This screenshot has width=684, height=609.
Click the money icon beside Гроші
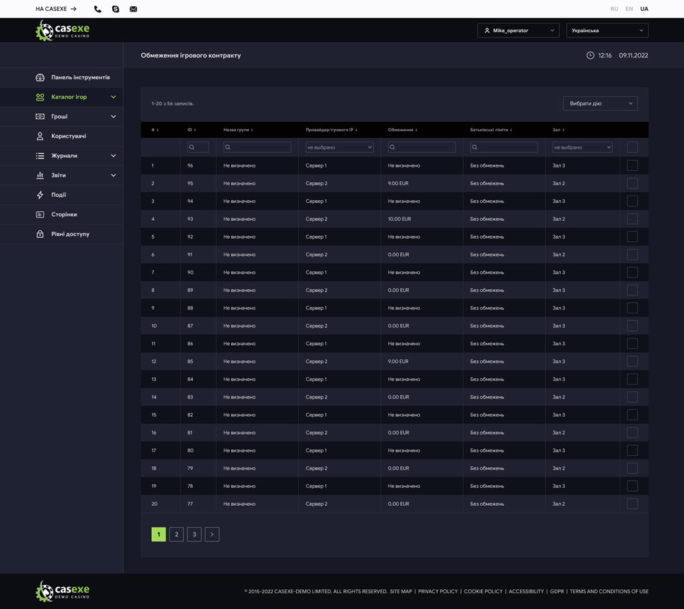pos(40,117)
